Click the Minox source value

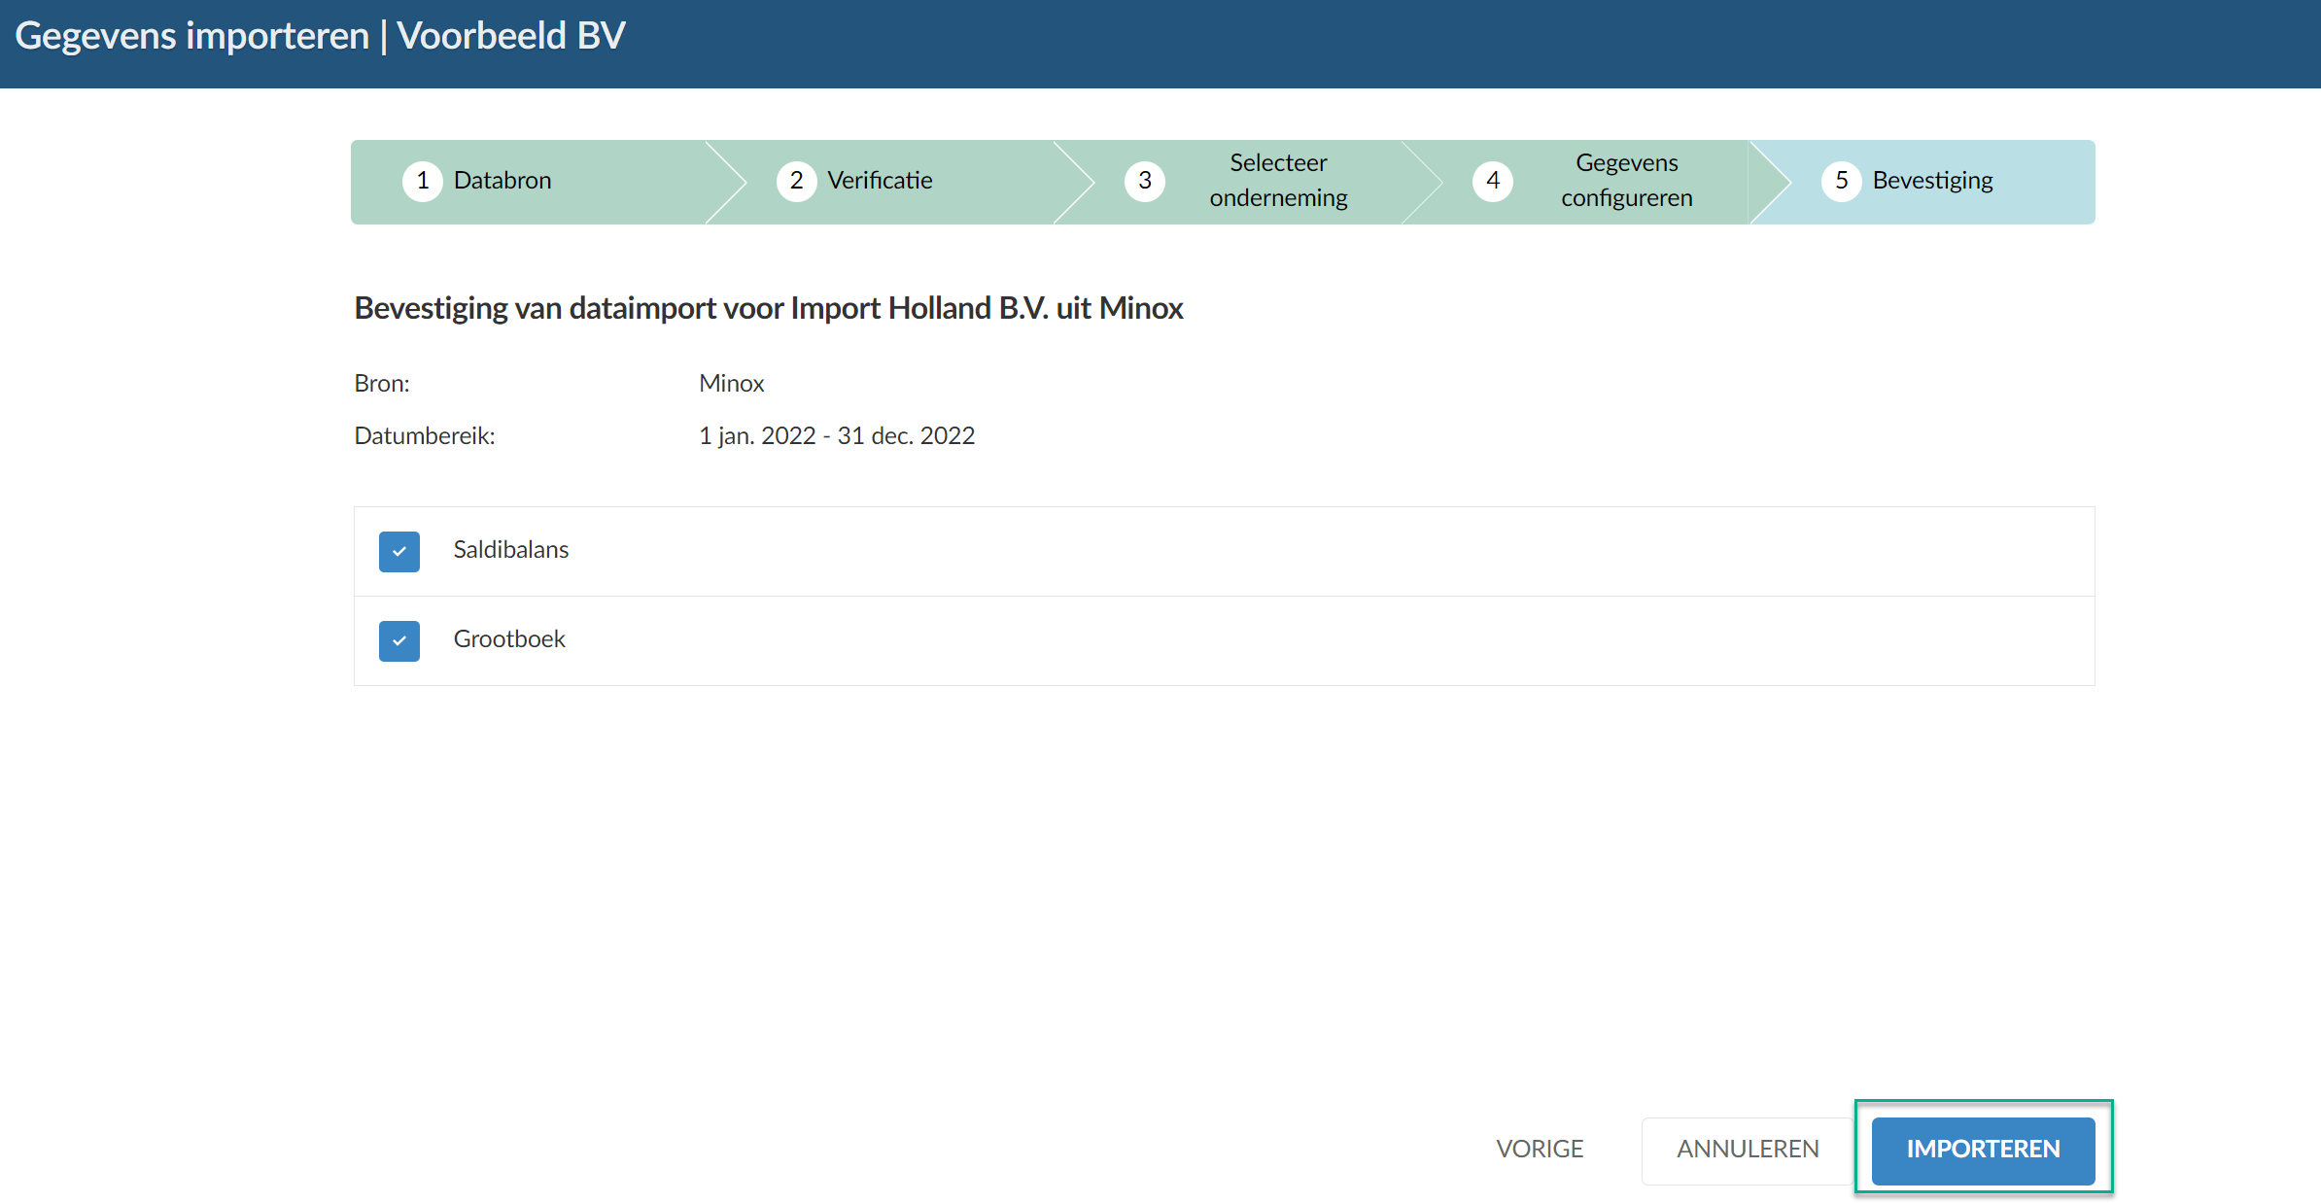tap(731, 384)
